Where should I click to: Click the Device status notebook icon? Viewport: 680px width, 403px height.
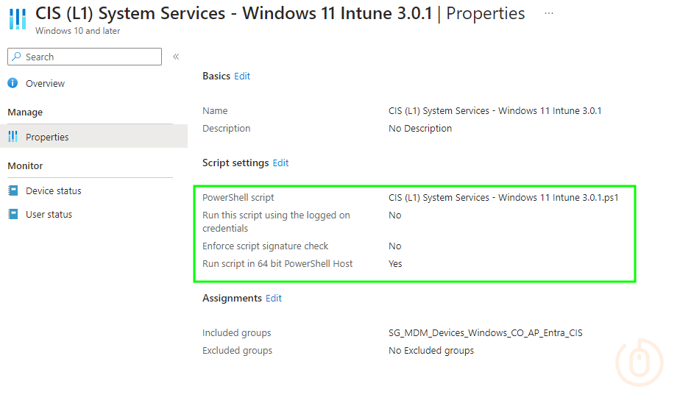point(13,190)
